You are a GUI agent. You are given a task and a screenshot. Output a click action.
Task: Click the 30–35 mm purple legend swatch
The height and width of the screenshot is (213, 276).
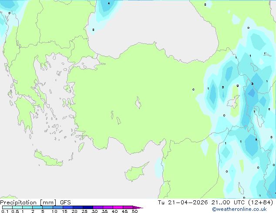pos(98,207)
